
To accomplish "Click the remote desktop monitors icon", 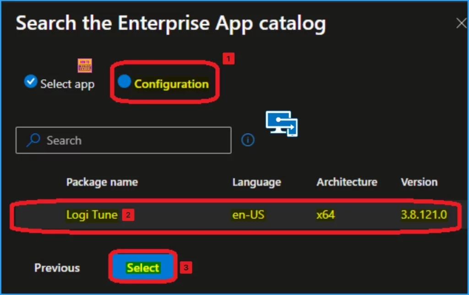I will [x=282, y=124].
